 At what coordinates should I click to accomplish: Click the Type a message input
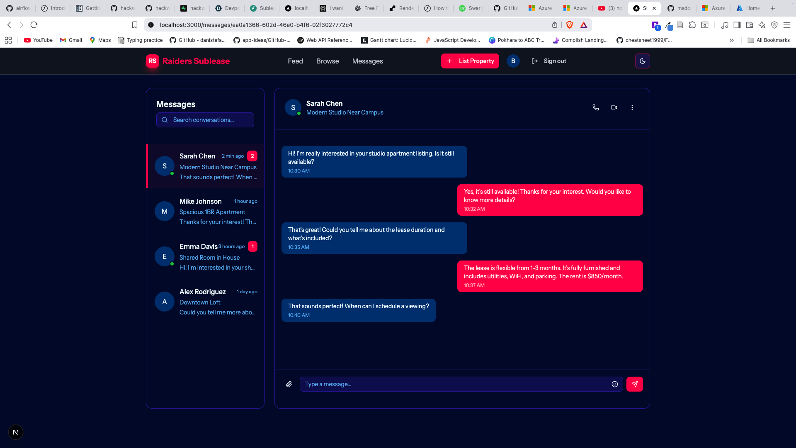[x=456, y=384]
